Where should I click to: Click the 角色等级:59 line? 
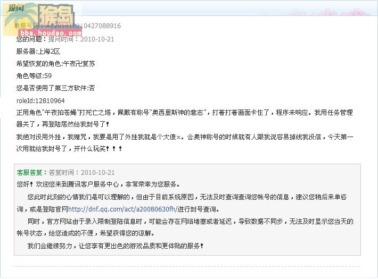(34, 76)
